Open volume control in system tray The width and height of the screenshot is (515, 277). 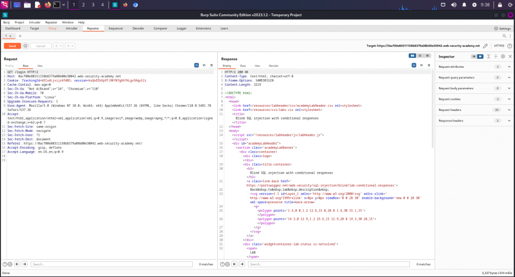tap(454, 5)
